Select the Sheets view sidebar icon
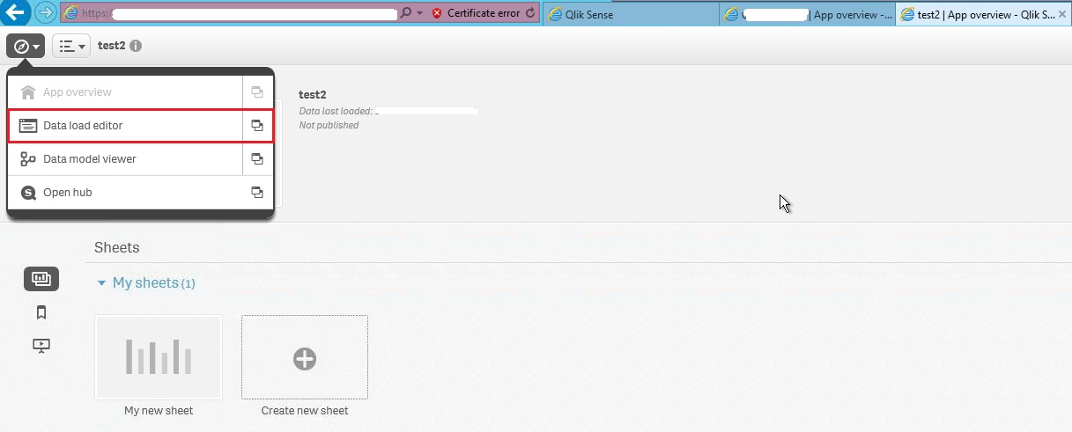The image size is (1072, 432). point(41,279)
